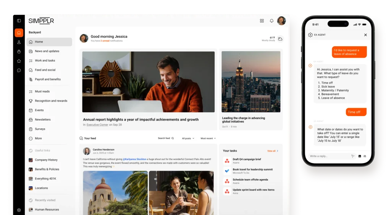Click the EX Agent logo icon on phone

tap(310, 35)
